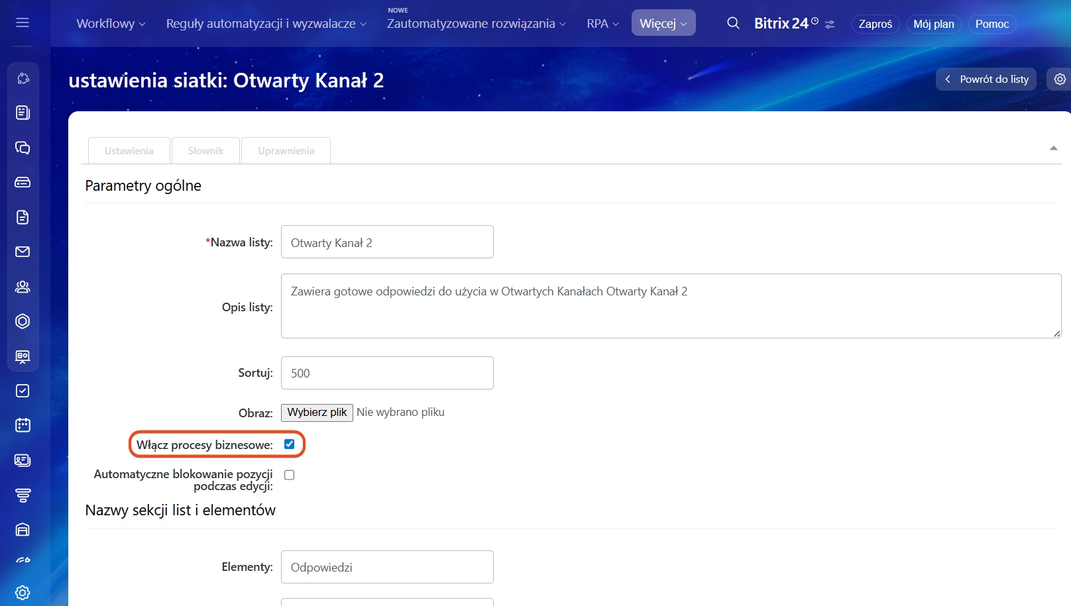
Task: Click the Powrót do listy button
Action: pos(987,79)
